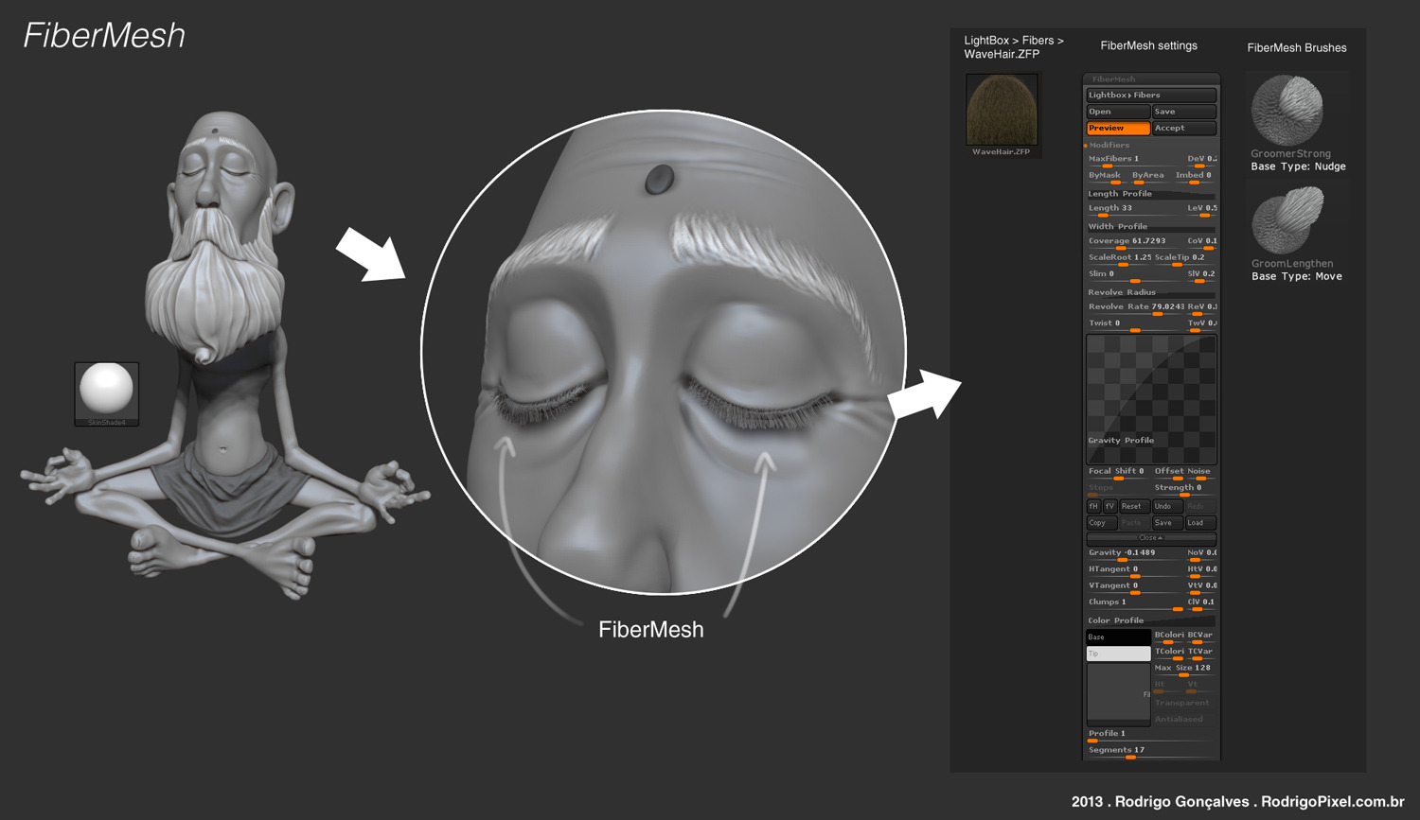Adjust the ByArea slider
This screenshot has height=820, width=1420.
click(x=1149, y=176)
